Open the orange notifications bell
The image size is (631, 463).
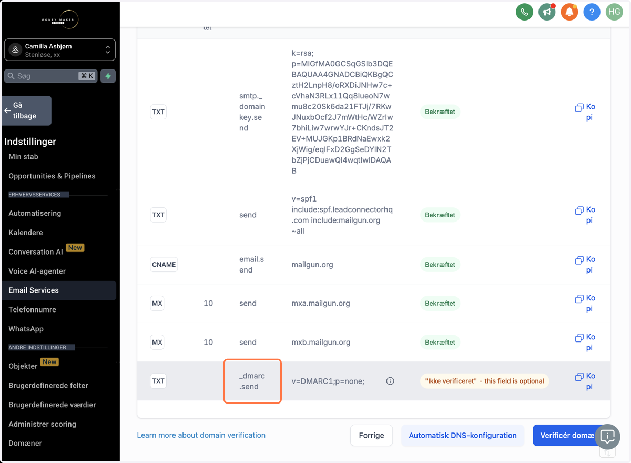point(569,12)
